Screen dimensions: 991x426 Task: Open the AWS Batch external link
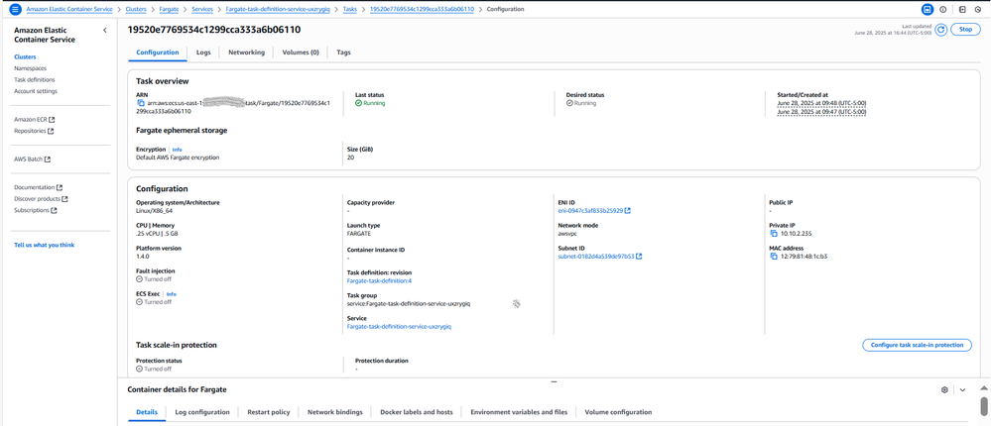32,160
